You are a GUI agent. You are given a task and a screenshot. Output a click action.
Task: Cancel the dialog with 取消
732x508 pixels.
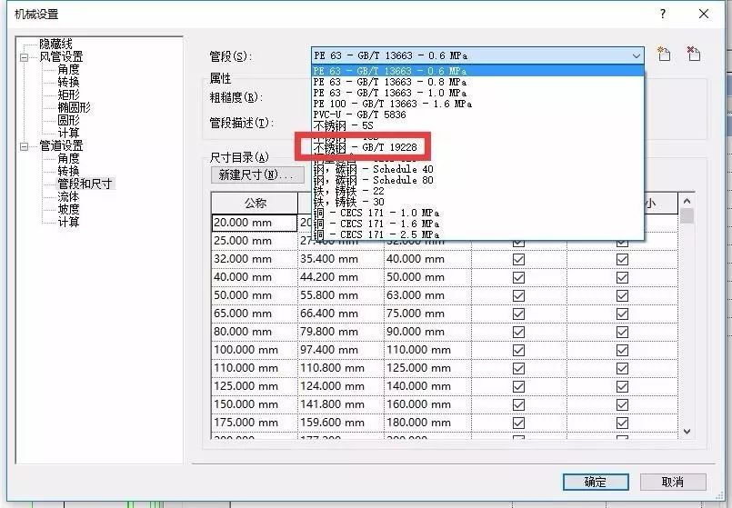click(x=673, y=482)
